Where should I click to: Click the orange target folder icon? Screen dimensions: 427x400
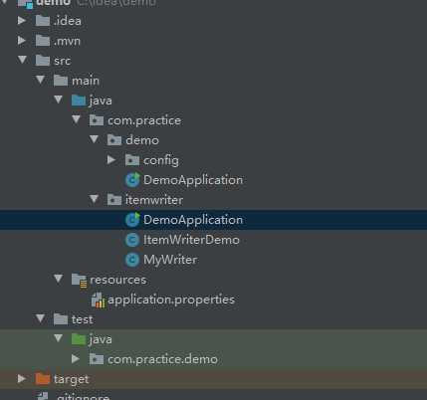(x=43, y=379)
